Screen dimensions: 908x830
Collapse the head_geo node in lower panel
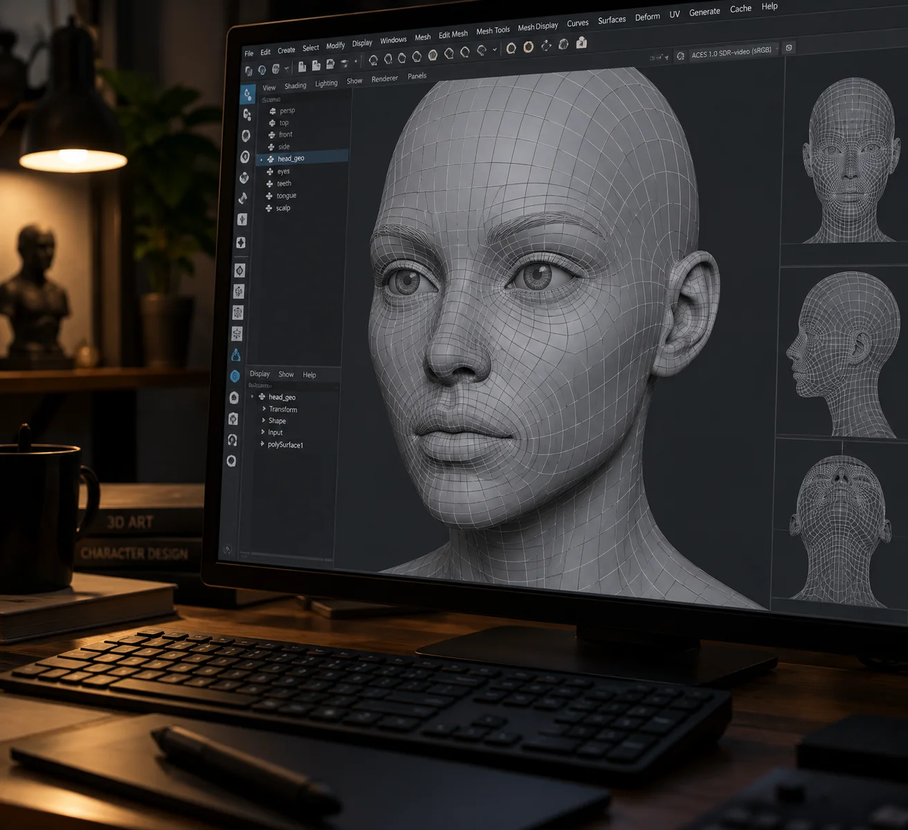coord(253,397)
